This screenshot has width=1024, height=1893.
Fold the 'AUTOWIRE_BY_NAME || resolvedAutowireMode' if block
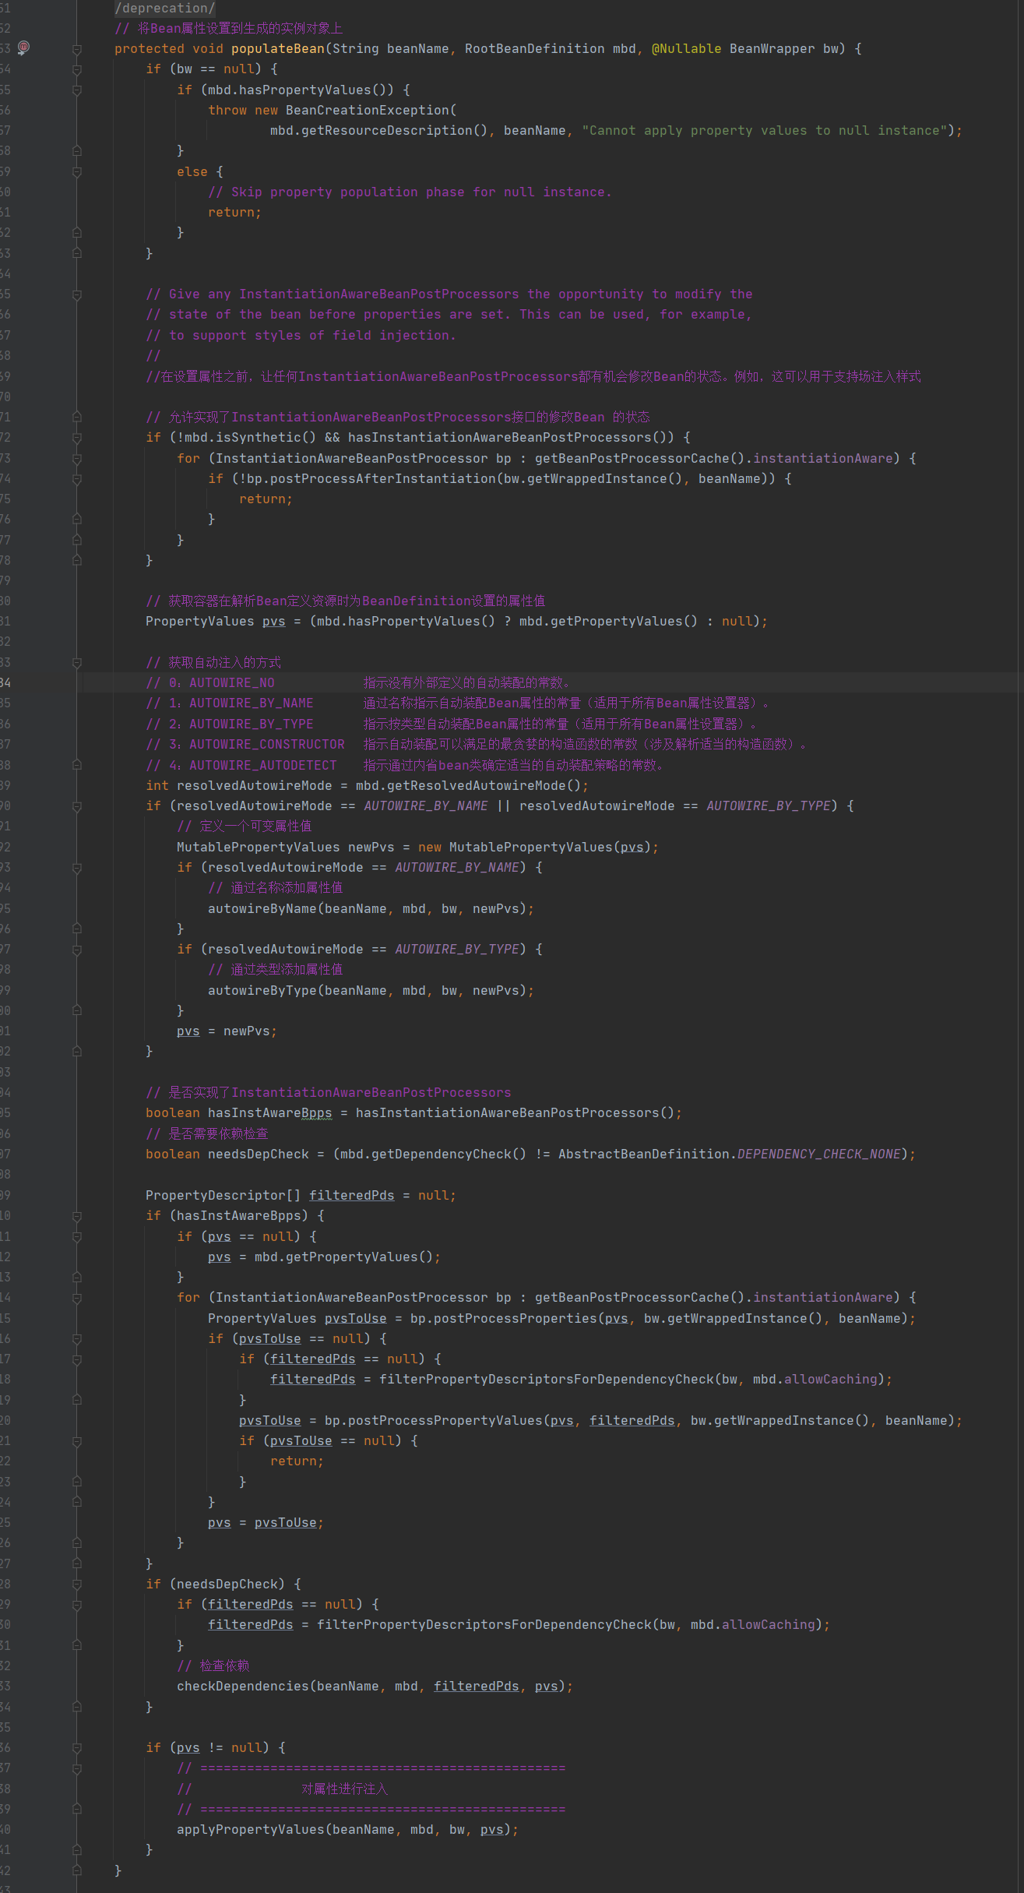[x=77, y=806]
